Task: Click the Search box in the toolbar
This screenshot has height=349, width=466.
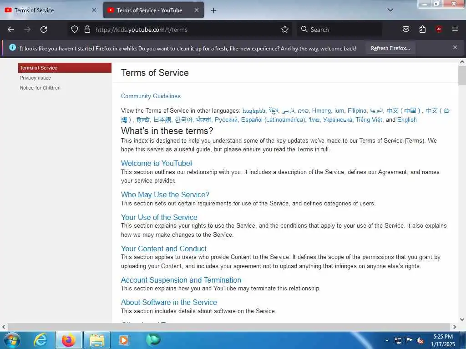Action: (x=339, y=30)
